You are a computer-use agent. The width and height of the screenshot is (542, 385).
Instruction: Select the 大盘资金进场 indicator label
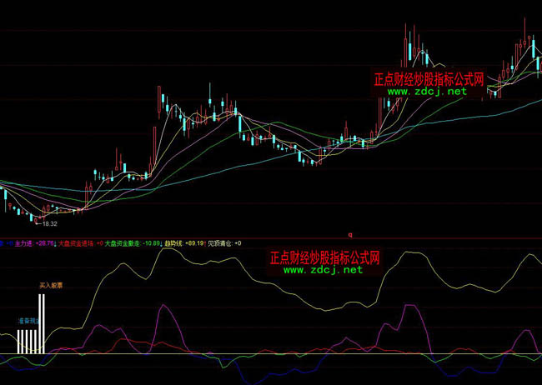77,243
